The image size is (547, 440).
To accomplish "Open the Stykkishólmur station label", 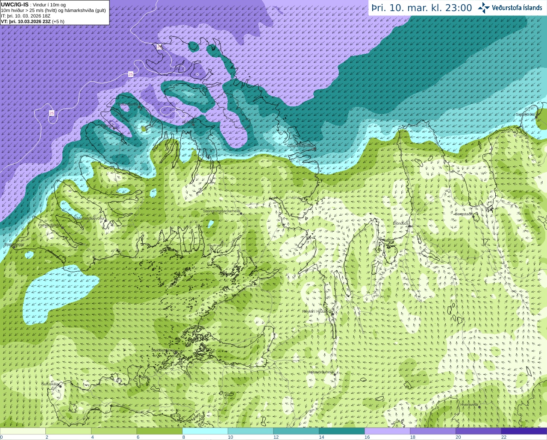I will click(x=163, y=350).
